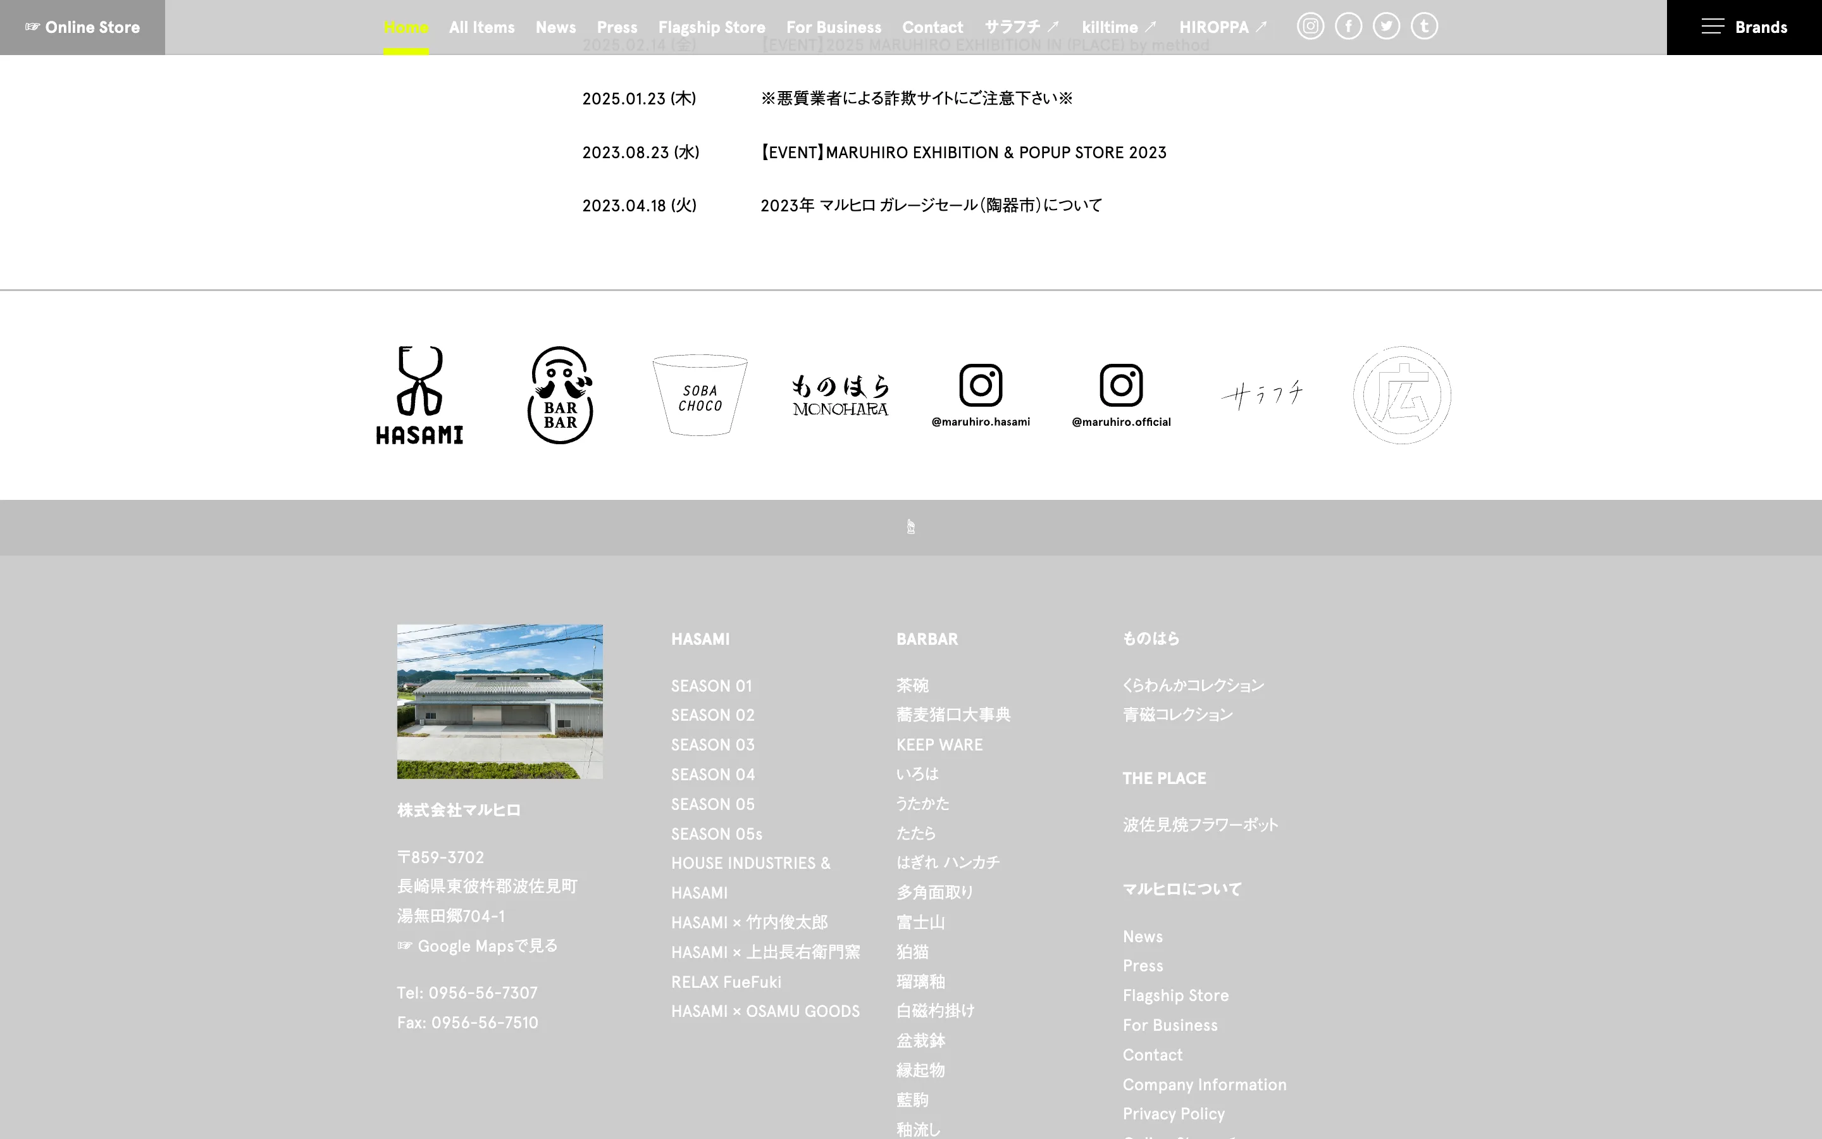Open News in the top navigation

(x=555, y=27)
